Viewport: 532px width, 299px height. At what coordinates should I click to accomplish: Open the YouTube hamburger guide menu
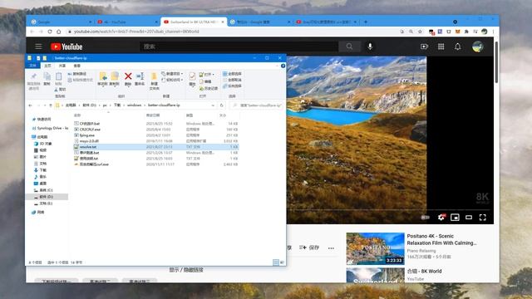pos(38,47)
